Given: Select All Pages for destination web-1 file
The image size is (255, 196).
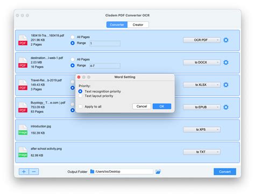Looking at the screenshot, I should point(73,59).
